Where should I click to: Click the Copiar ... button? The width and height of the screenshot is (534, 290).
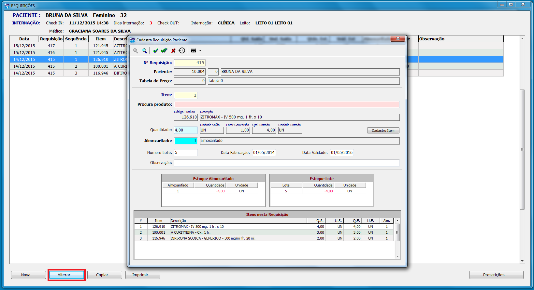105,275
